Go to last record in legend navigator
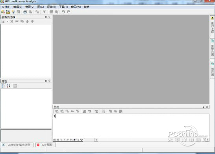This screenshot has height=154, width=215. 71,140
